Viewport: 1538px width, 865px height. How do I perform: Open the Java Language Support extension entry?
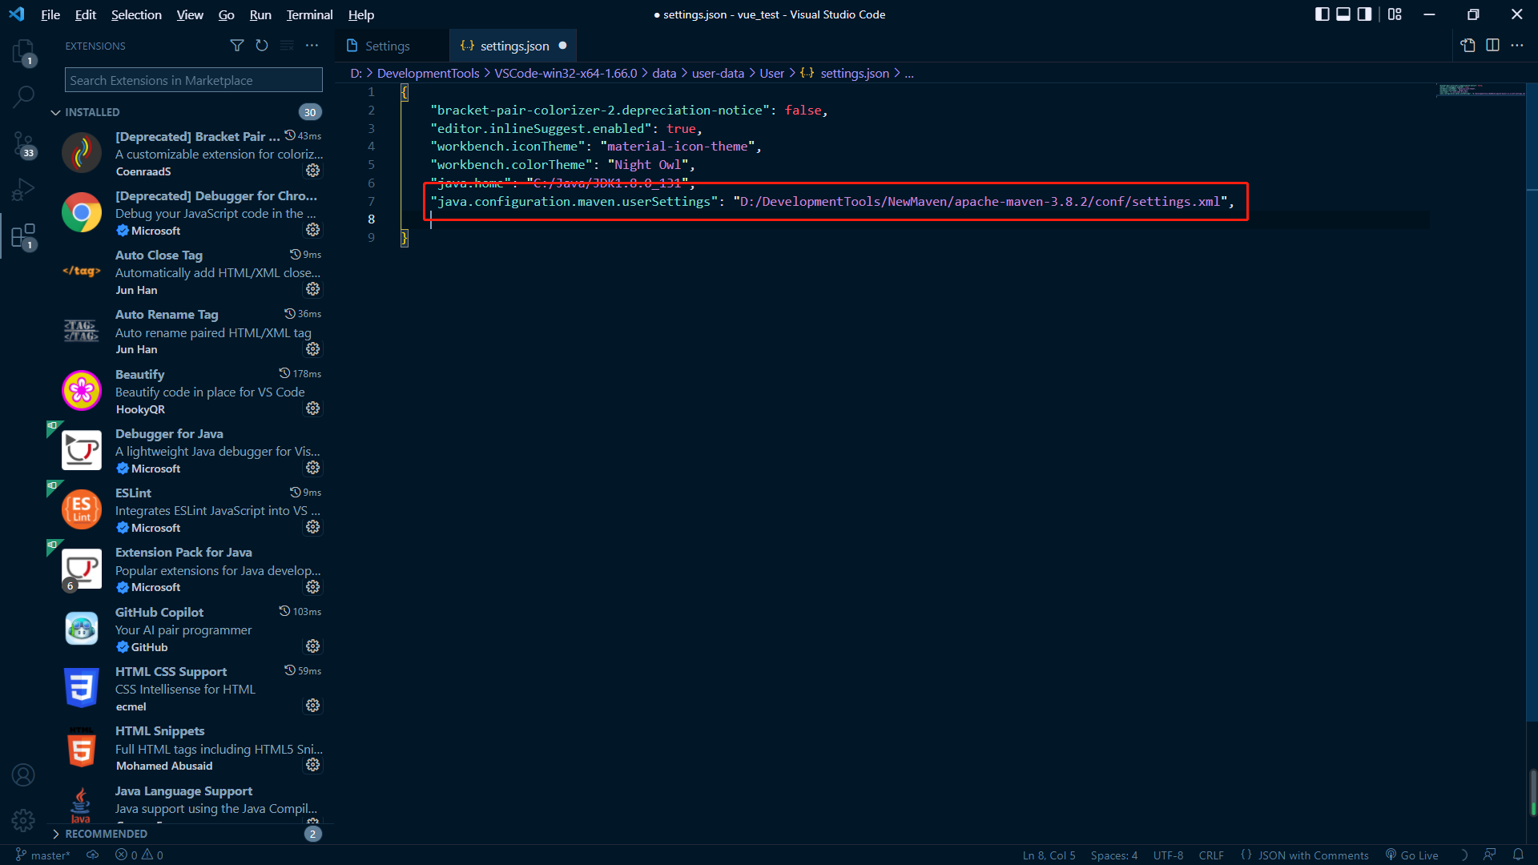click(x=191, y=803)
